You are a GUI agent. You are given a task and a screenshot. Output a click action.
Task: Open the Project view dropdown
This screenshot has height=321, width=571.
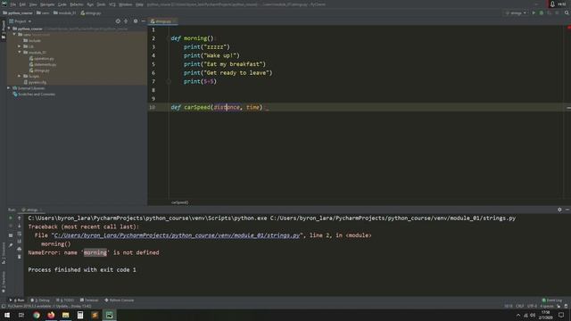(21, 21)
